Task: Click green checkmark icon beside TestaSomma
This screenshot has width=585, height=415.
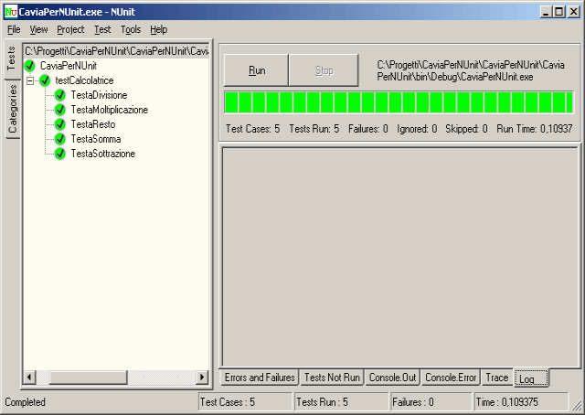Action: [x=60, y=139]
